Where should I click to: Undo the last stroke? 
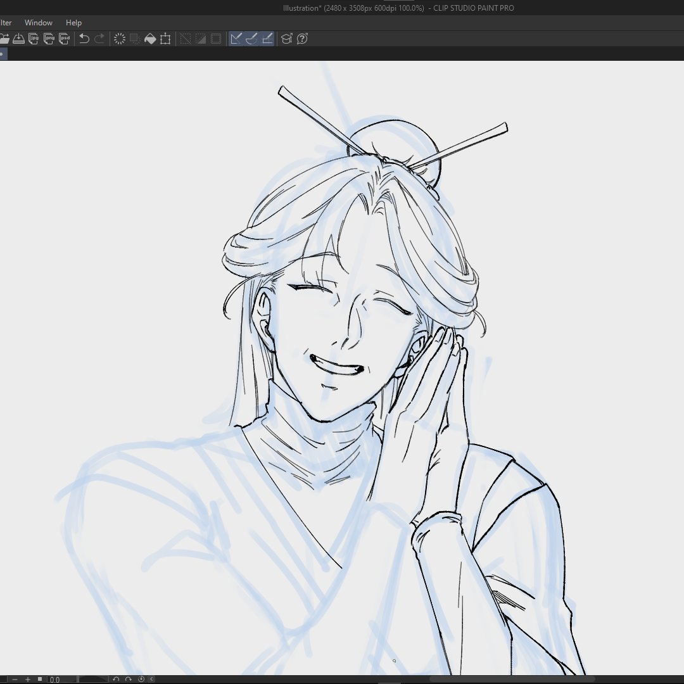click(x=84, y=39)
